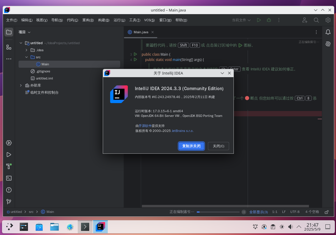
Task: Toggle read-only lock icon in status bar
Action: [327, 212]
